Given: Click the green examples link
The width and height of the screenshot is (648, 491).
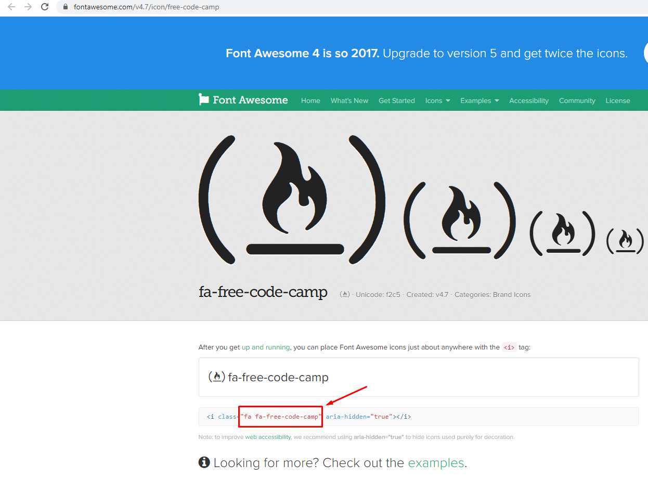Looking at the screenshot, I should pos(436,463).
